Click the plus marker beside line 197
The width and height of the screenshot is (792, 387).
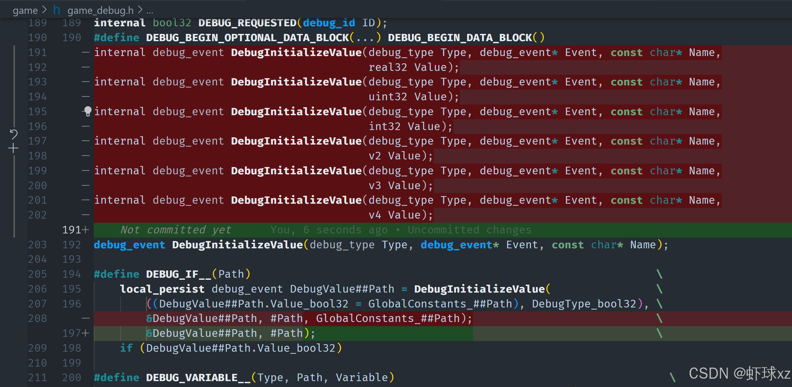[x=86, y=333]
